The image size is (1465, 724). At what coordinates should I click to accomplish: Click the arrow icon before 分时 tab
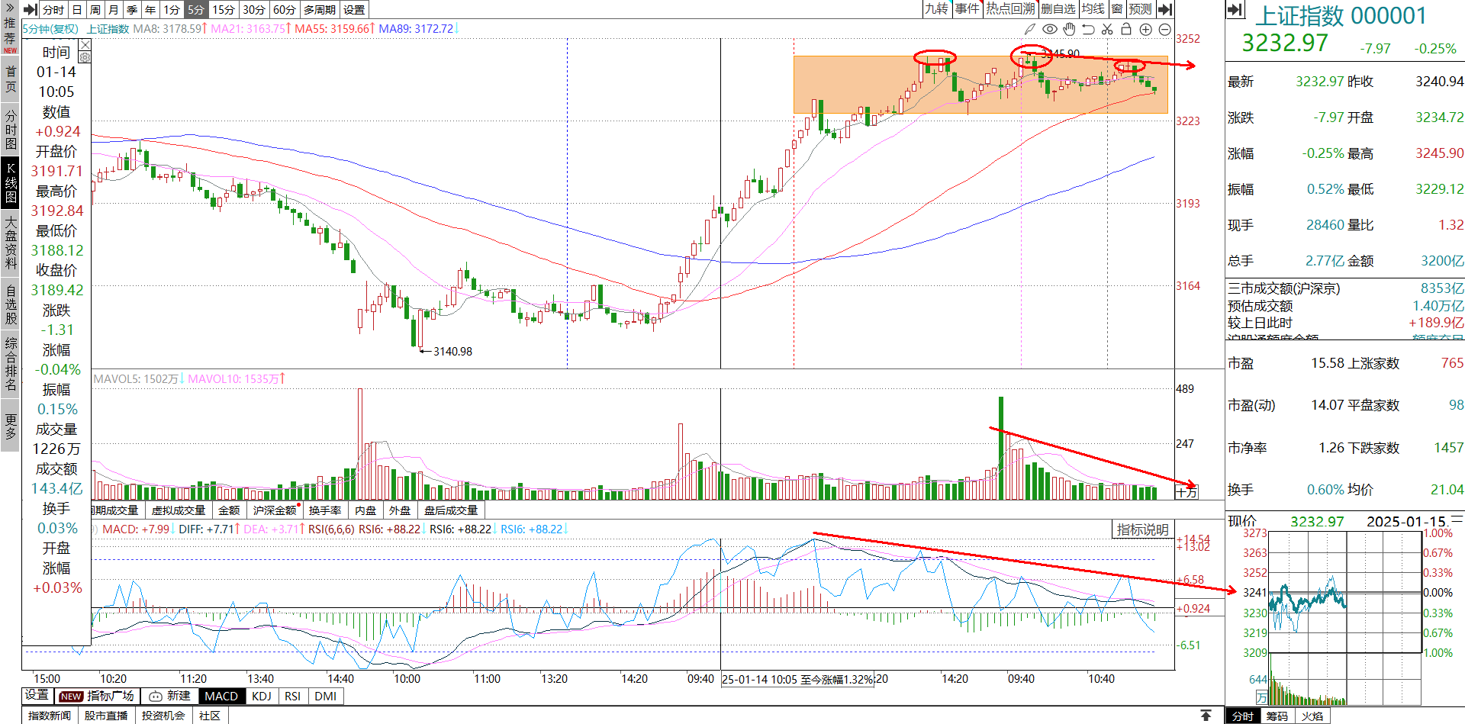pyautogui.click(x=31, y=10)
